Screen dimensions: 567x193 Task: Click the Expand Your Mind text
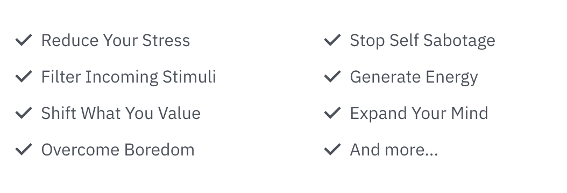click(419, 114)
